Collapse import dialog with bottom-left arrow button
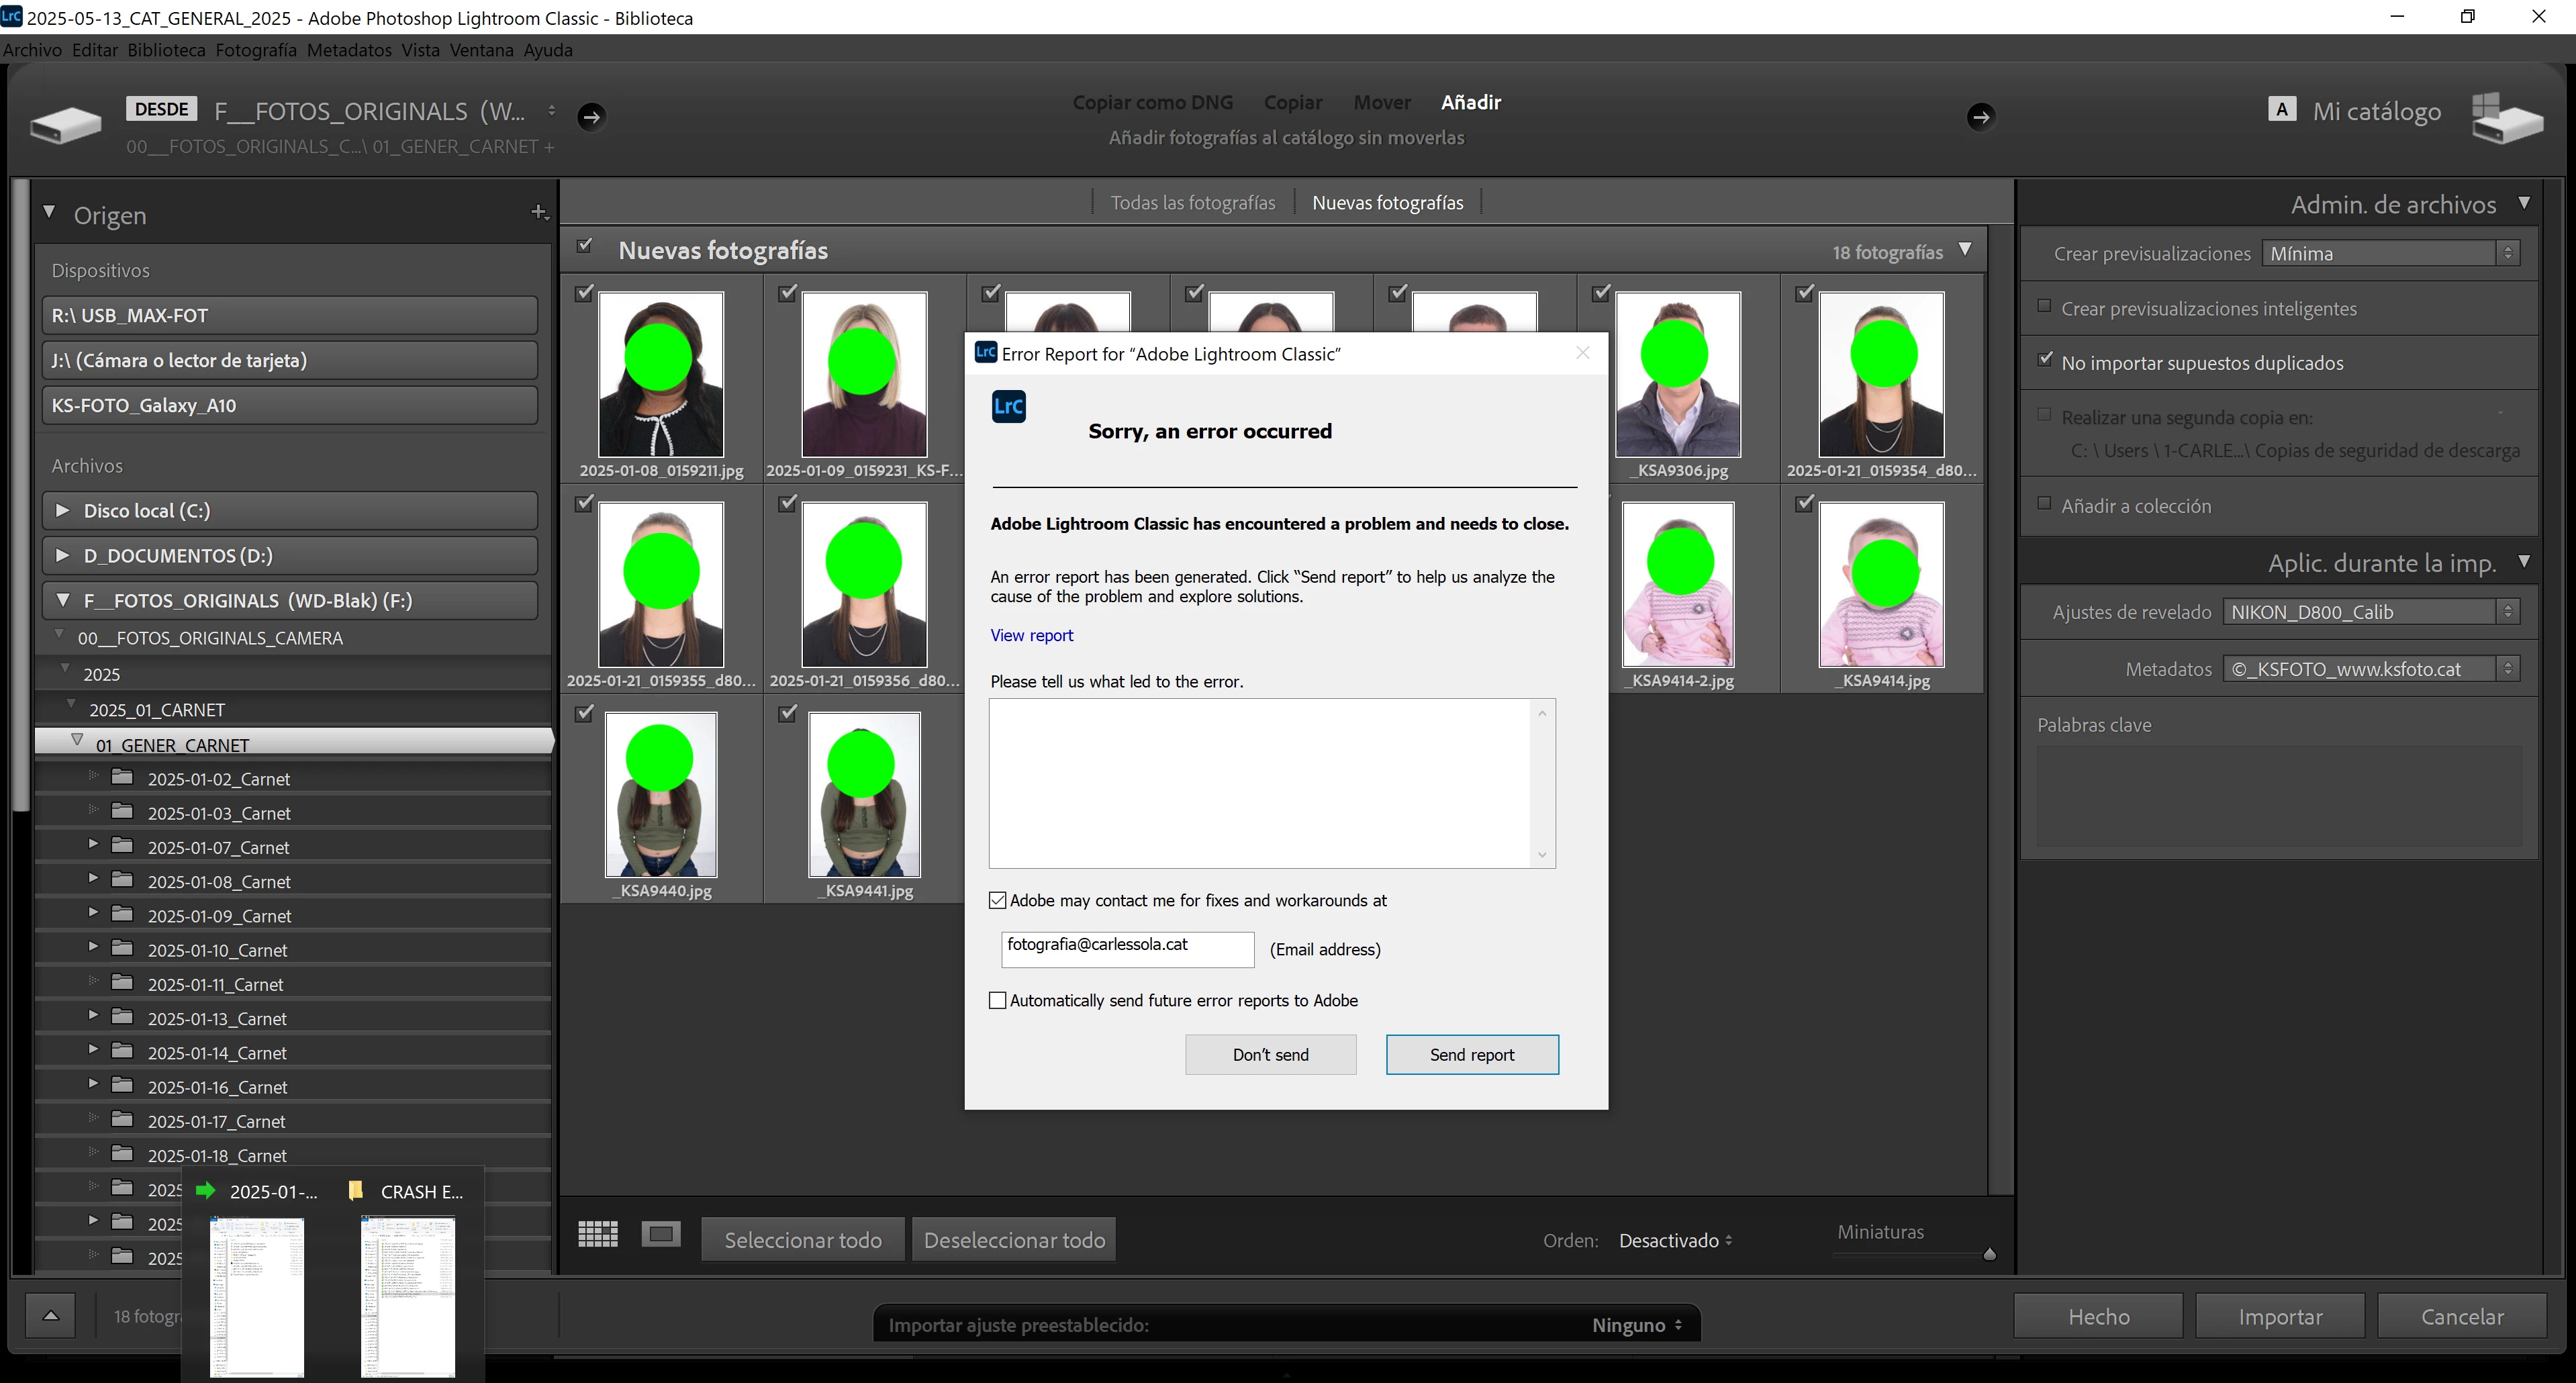This screenshot has width=2576, height=1383. click(51, 1316)
